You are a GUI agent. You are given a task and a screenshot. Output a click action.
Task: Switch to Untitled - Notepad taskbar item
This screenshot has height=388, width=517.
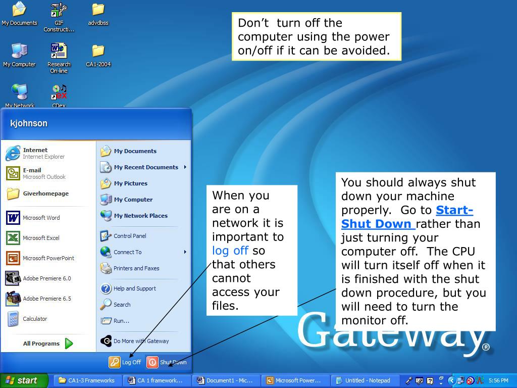point(365,380)
